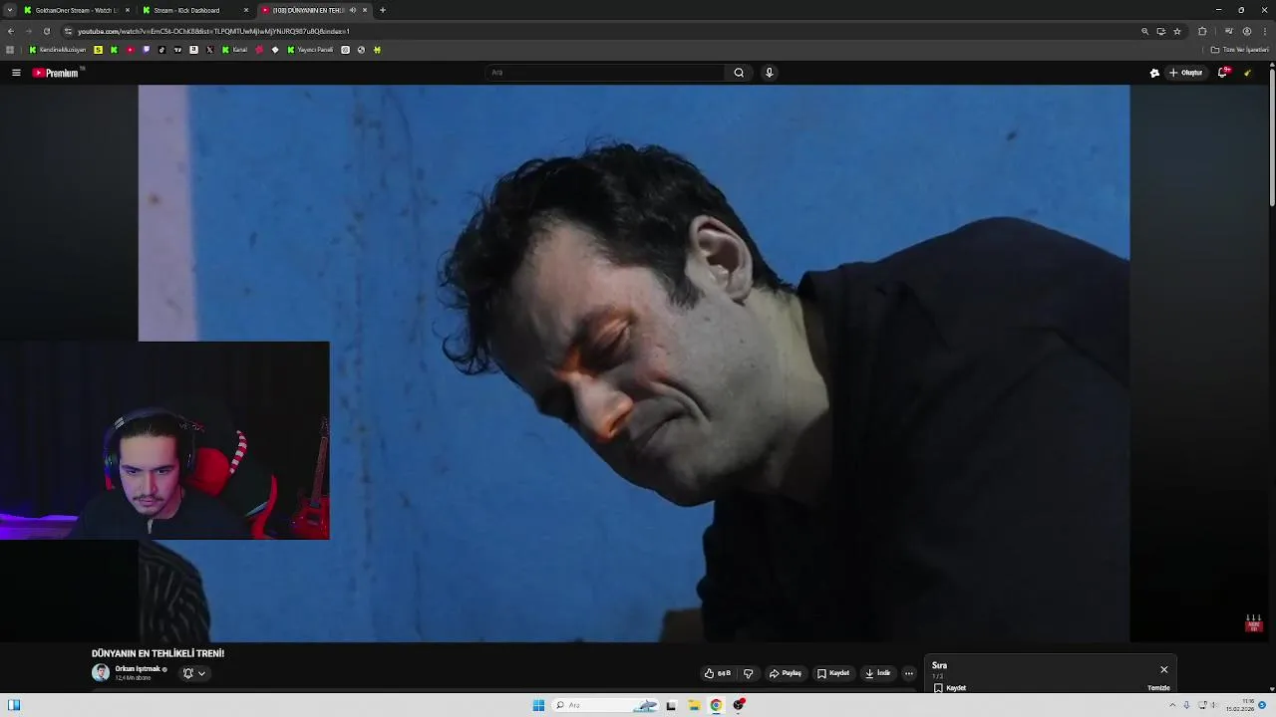Viewport: 1276px width, 717px height.
Task: Click the Oluştur create button
Action: tap(1186, 73)
